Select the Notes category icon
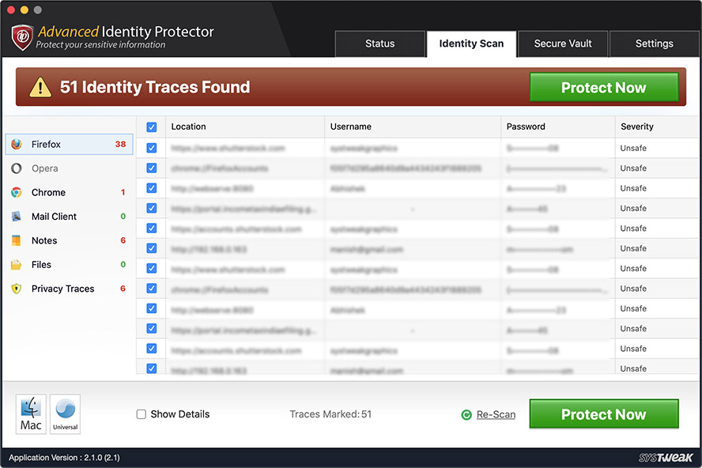The height and width of the screenshot is (468, 702). tap(17, 240)
